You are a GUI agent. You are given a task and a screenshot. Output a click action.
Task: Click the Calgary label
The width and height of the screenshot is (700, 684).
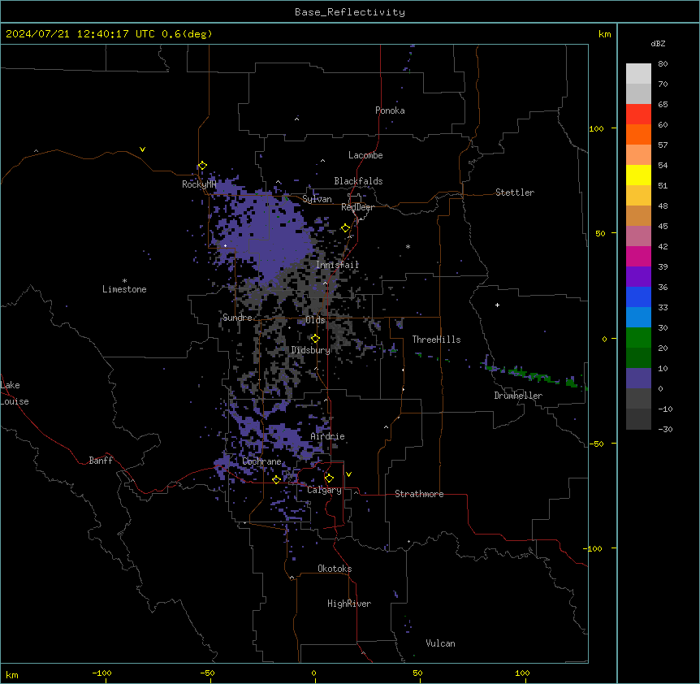point(325,490)
